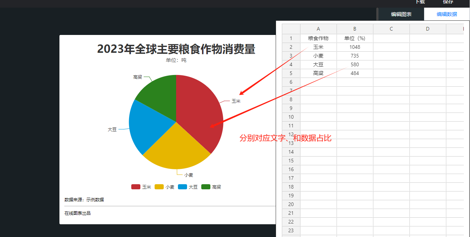Select row header 15
Screen dimensions: 470x237
pyautogui.click(x=291, y=161)
